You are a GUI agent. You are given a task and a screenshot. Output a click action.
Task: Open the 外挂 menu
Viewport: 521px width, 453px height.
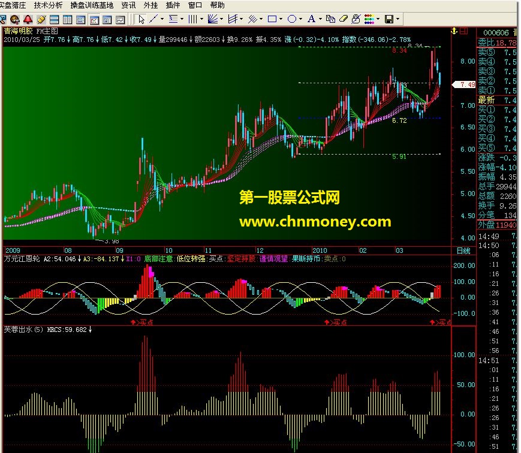point(150,5)
